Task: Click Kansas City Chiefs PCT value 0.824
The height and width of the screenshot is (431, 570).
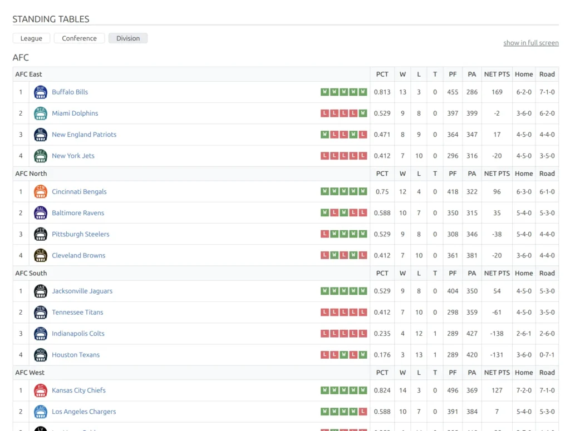Action: (x=382, y=390)
